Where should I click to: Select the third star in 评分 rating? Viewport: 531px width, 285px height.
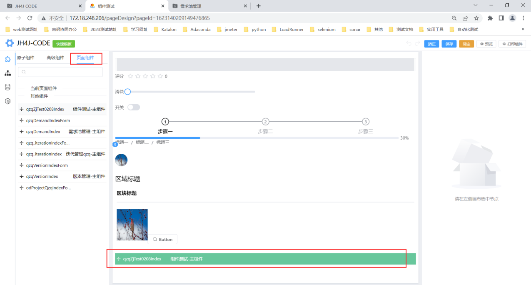[145, 76]
